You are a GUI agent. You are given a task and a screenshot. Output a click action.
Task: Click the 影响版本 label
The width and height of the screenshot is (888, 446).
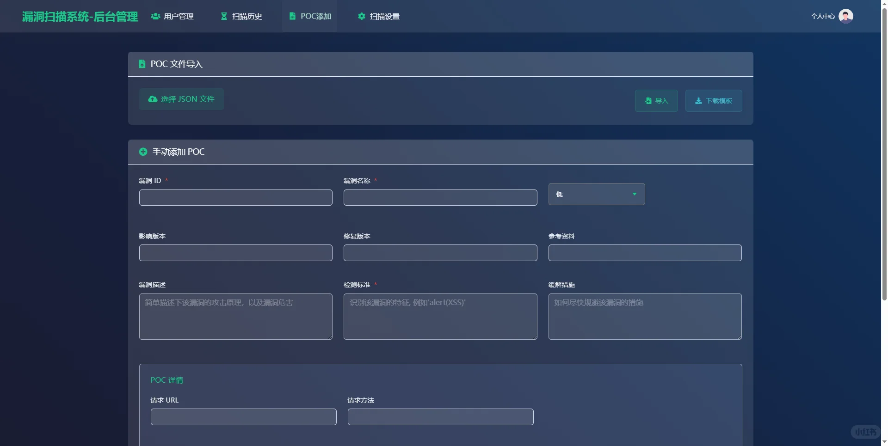point(152,236)
